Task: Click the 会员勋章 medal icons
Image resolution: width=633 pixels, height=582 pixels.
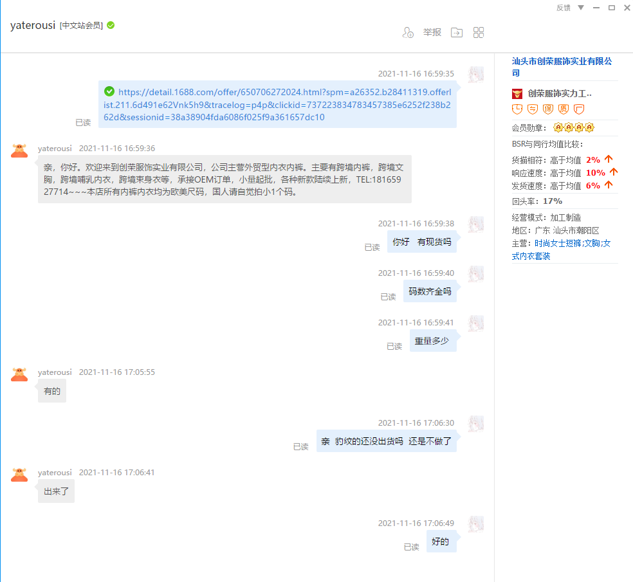Action: tap(574, 127)
